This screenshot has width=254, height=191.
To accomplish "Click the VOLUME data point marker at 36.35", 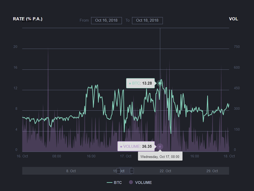I will [160, 146].
